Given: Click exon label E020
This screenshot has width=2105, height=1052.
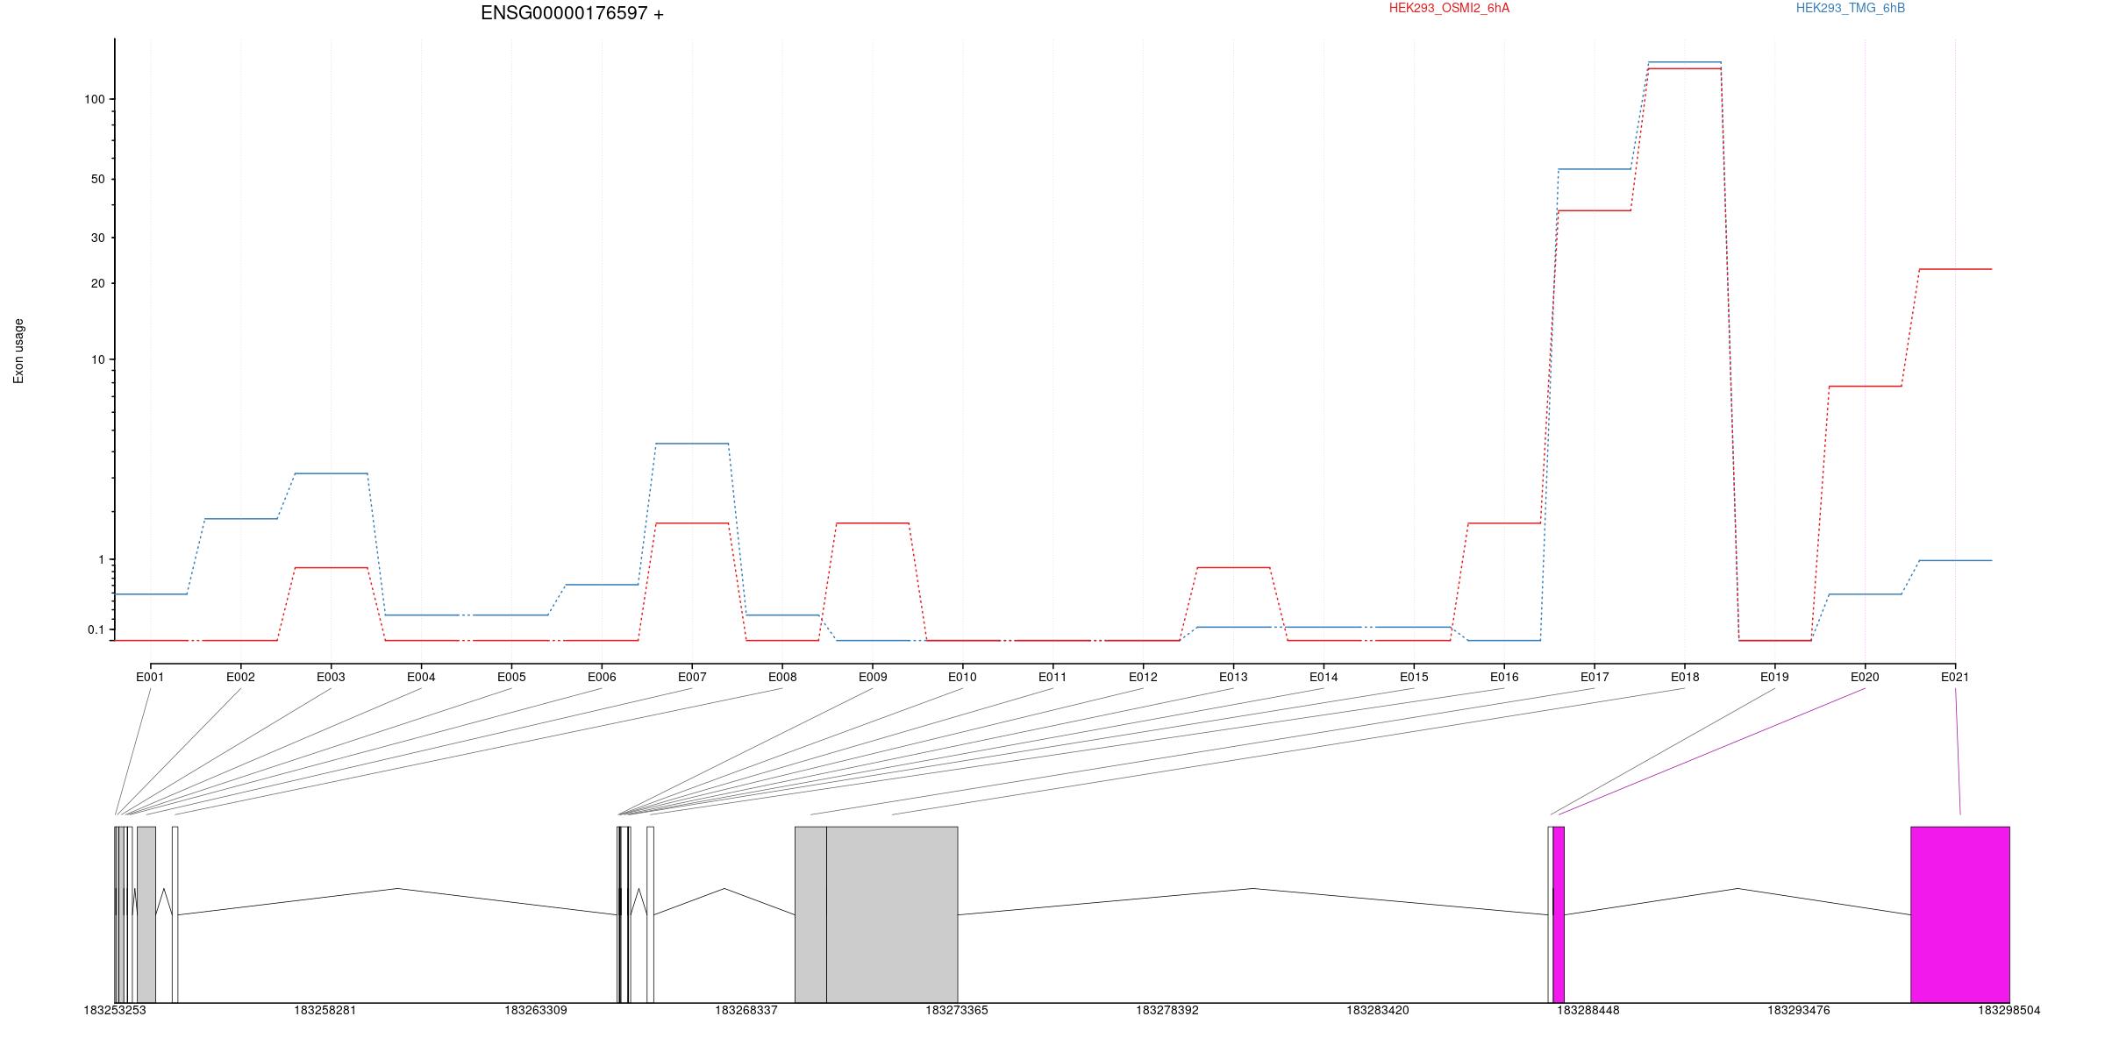Looking at the screenshot, I should [1865, 677].
